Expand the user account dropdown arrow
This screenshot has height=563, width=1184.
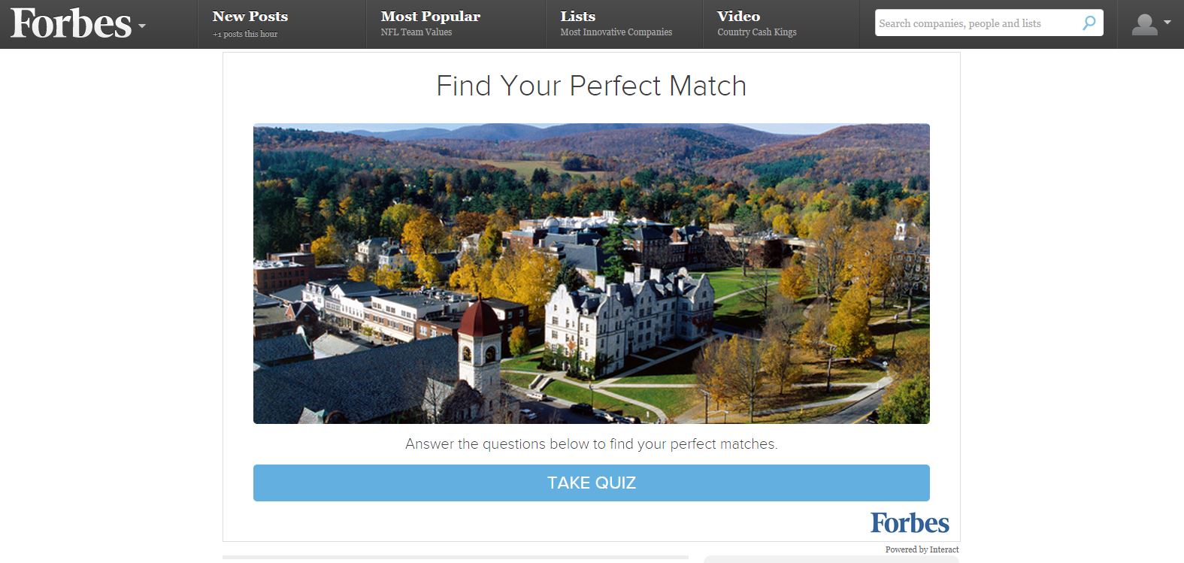tap(1167, 23)
